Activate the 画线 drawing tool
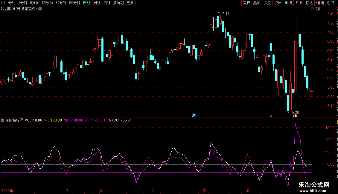Image resolution: width=338 pixels, height=194 pixels. [288, 3]
